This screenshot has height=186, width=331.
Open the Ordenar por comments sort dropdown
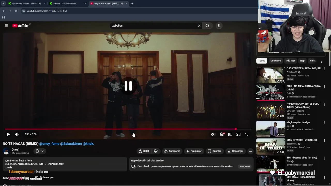pyautogui.click(x=44, y=177)
